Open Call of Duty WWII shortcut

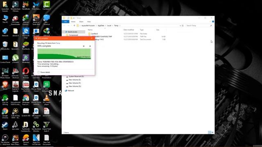point(16,114)
